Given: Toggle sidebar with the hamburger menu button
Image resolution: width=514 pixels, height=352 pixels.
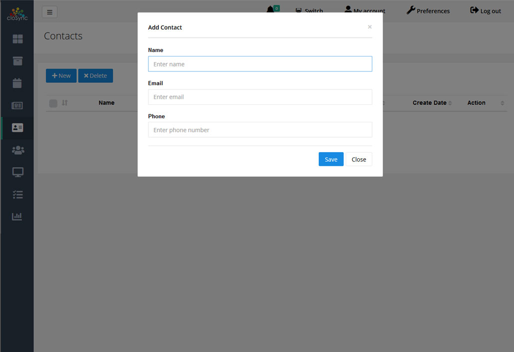Looking at the screenshot, I should tap(49, 12).
